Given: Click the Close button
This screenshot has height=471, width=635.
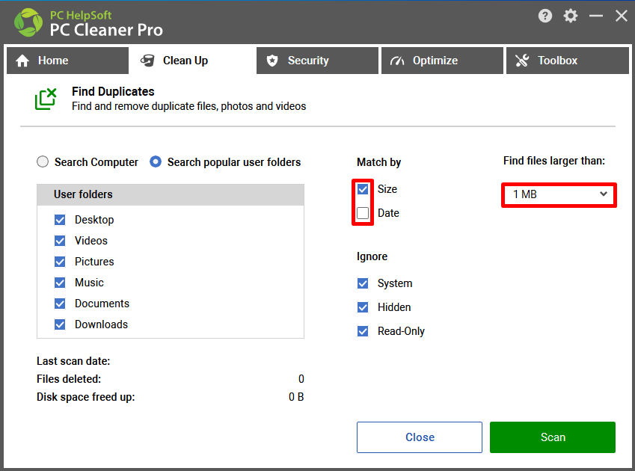Looking at the screenshot, I should click(420, 437).
